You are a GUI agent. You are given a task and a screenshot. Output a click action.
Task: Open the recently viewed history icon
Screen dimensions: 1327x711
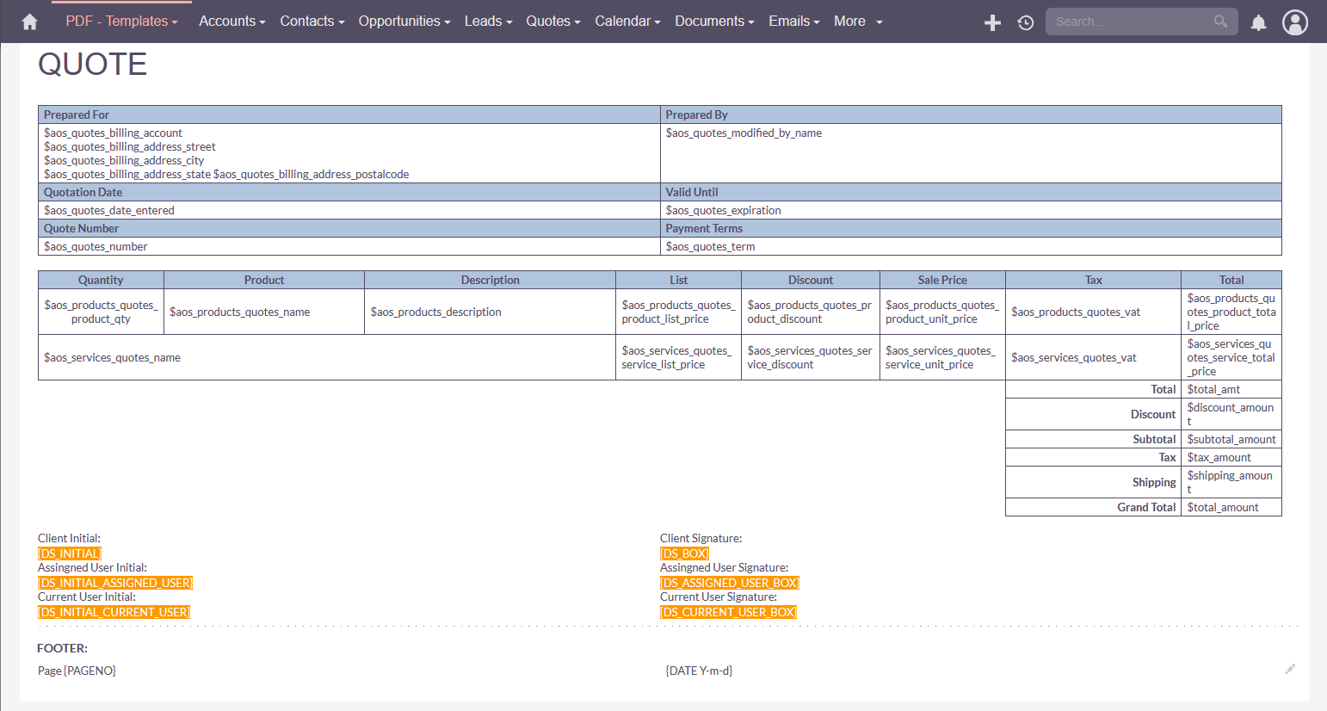point(1025,23)
